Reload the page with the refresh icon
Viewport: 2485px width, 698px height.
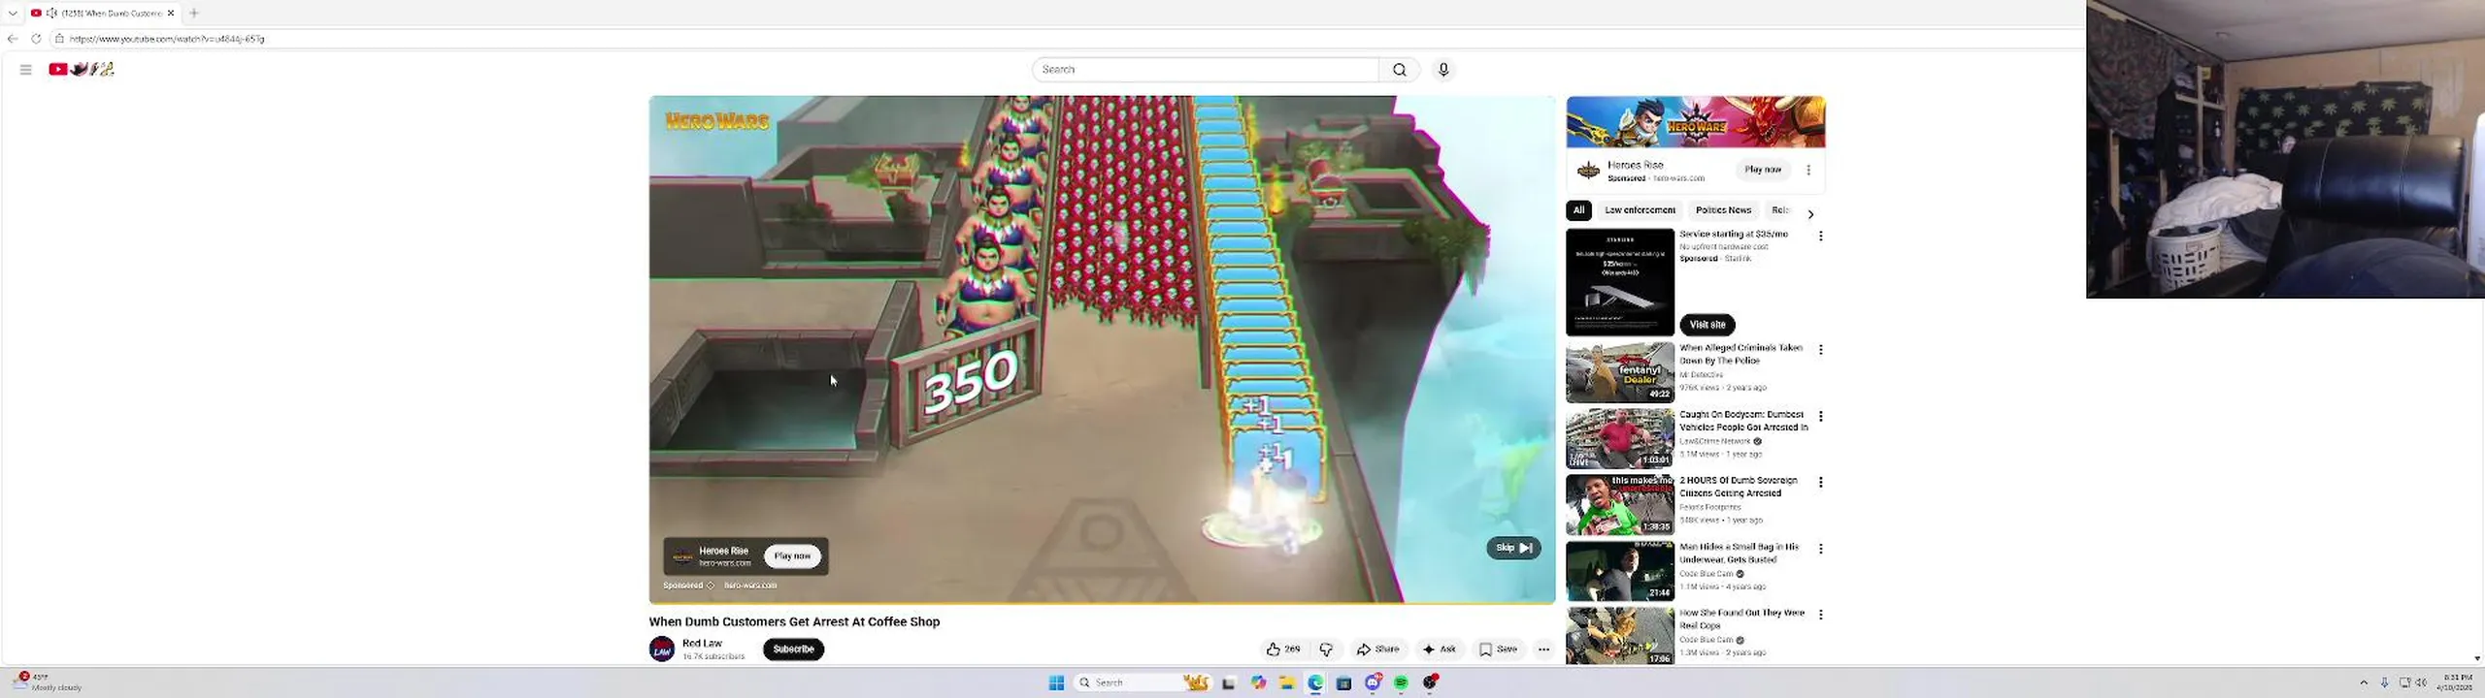click(x=36, y=39)
